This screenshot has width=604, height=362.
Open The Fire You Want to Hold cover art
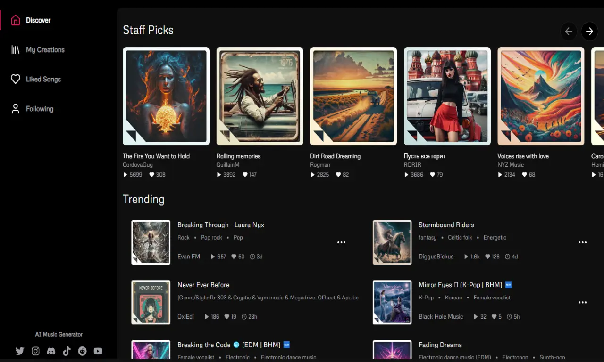pos(166,96)
